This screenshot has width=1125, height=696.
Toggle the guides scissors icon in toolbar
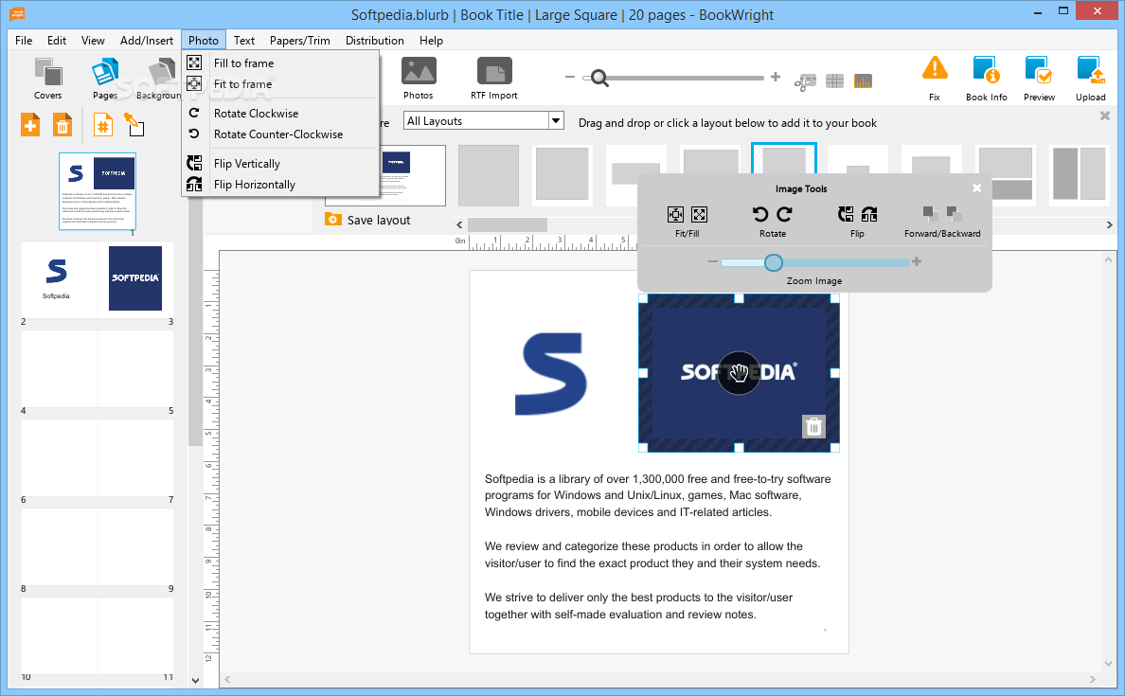(x=805, y=81)
